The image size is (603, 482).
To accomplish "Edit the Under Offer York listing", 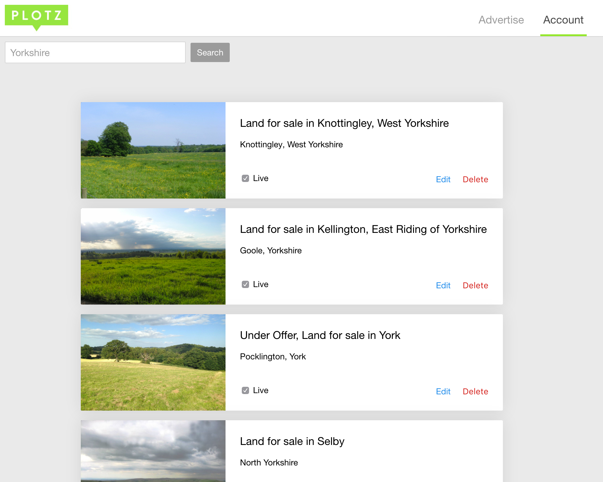I will tap(443, 392).
